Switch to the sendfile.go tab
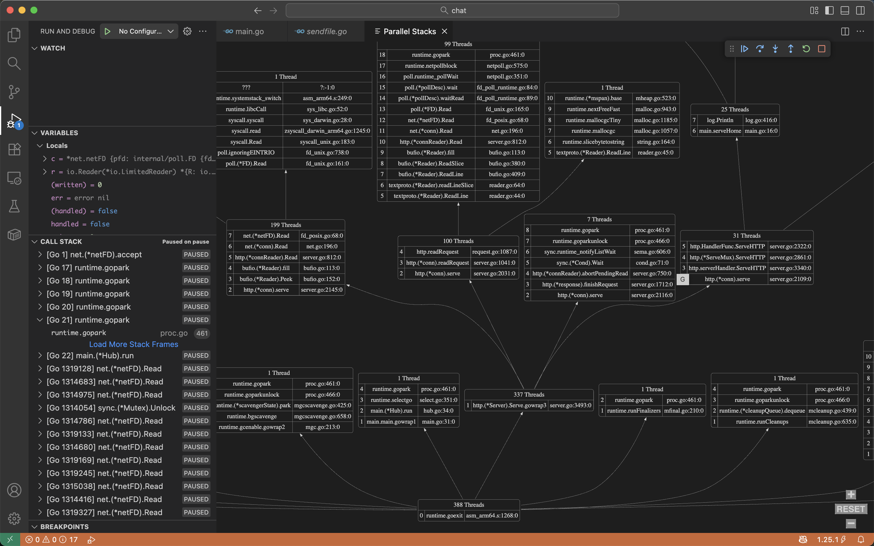Viewport: 874px width, 546px height. point(326,31)
